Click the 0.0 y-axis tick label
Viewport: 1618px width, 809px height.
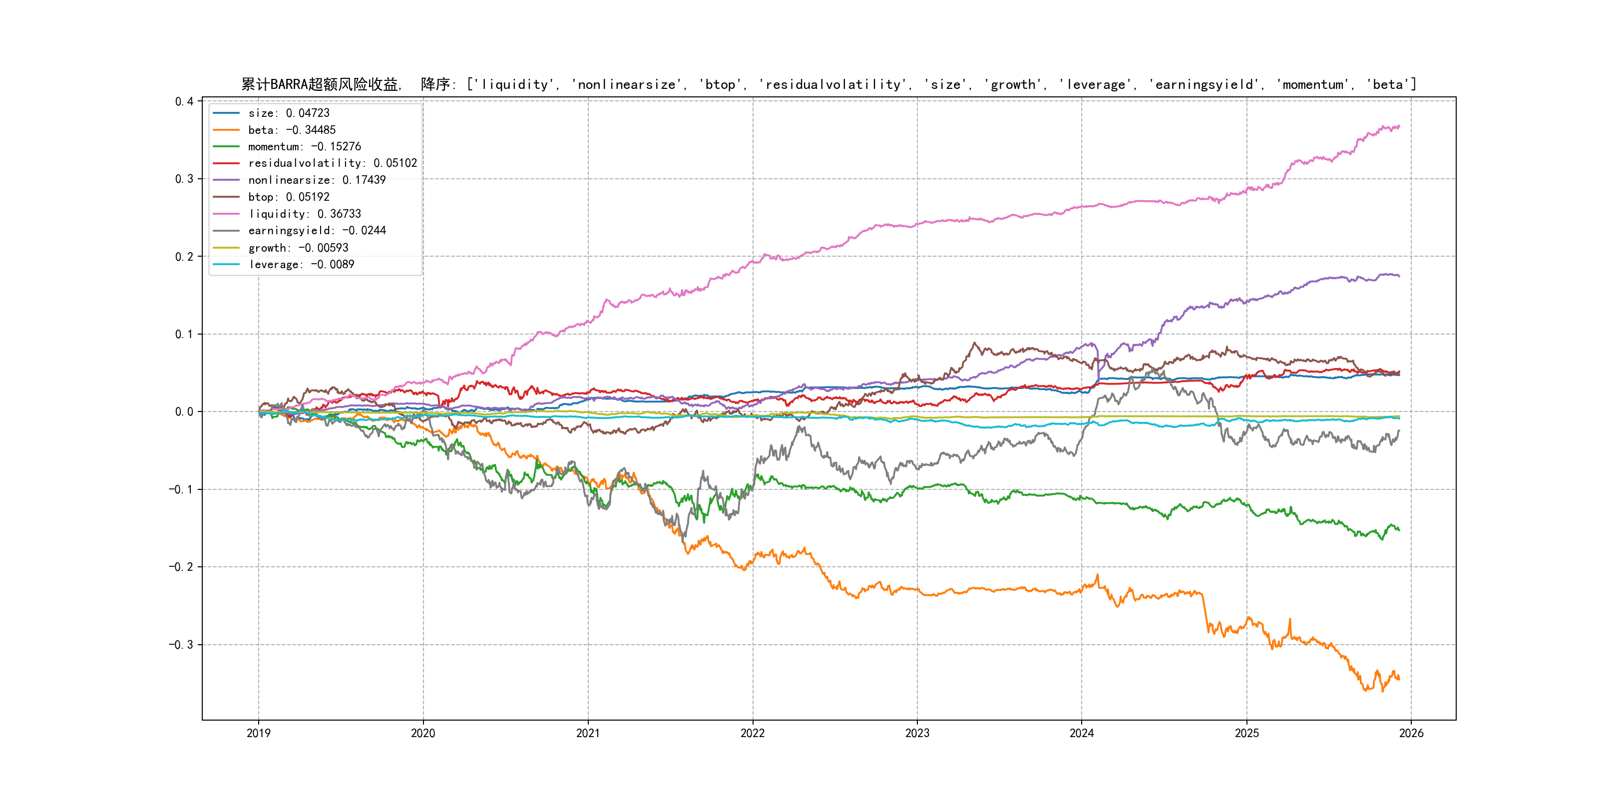point(184,412)
